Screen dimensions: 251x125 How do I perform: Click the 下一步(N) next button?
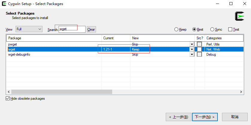[205, 117]
